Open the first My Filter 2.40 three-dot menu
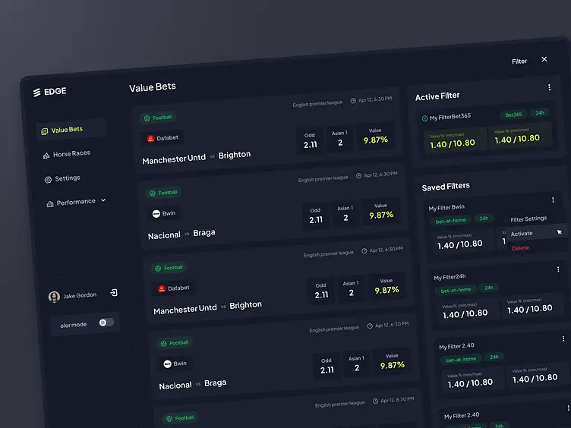Screen dimensions: 571x428 coord(563,338)
